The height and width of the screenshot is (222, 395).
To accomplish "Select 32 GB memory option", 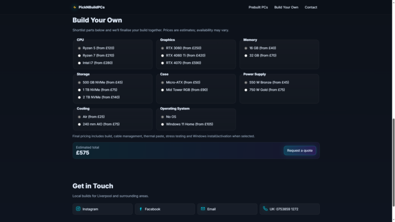I will [246, 55].
